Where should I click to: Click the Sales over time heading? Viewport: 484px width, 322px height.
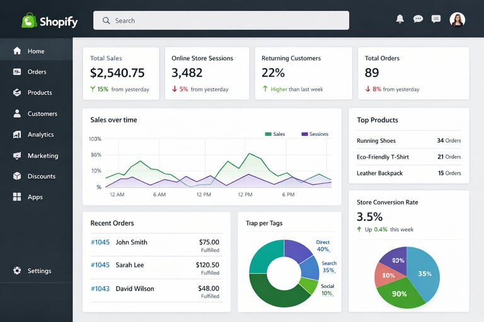click(113, 120)
